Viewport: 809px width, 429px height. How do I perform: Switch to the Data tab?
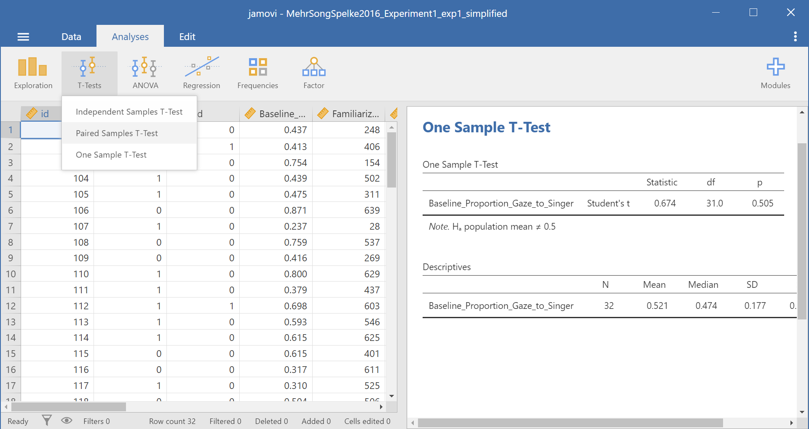tap(71, 37)
